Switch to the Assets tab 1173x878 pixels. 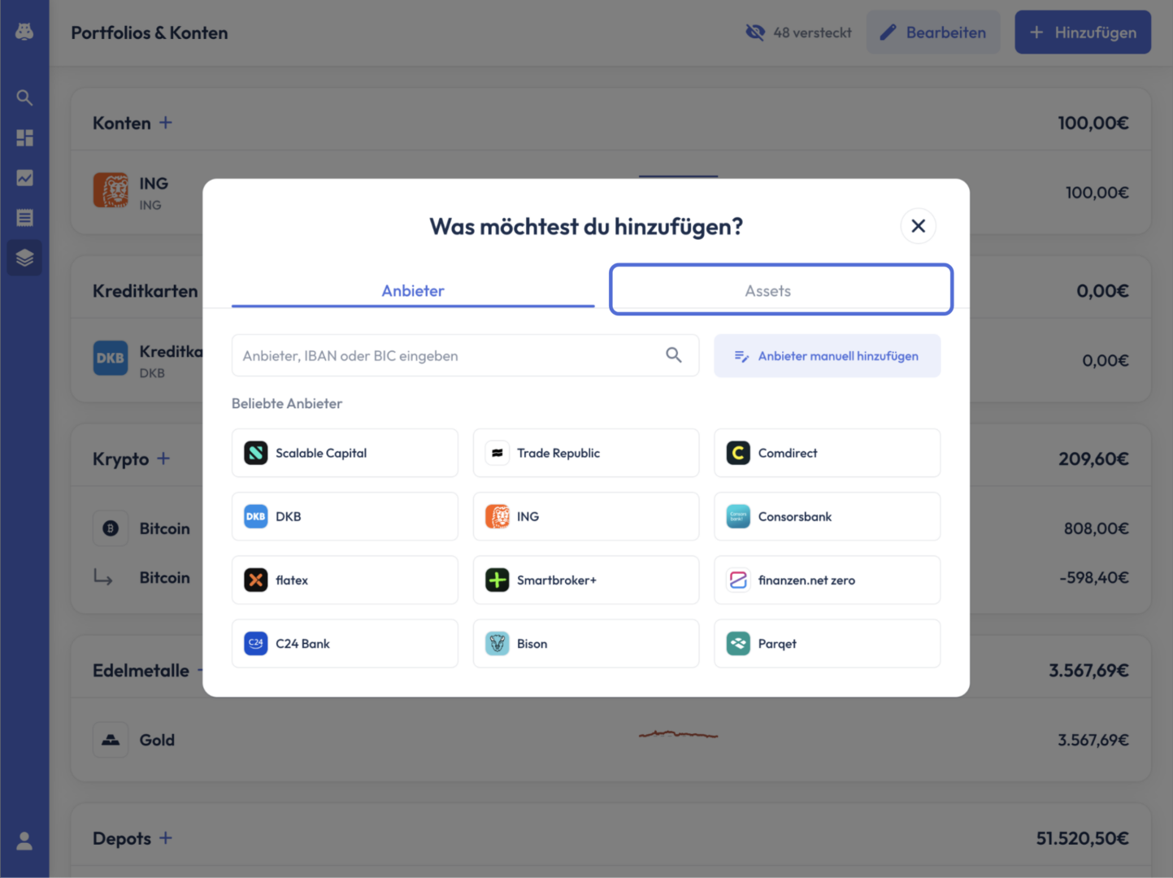click(x=781, y=289)
